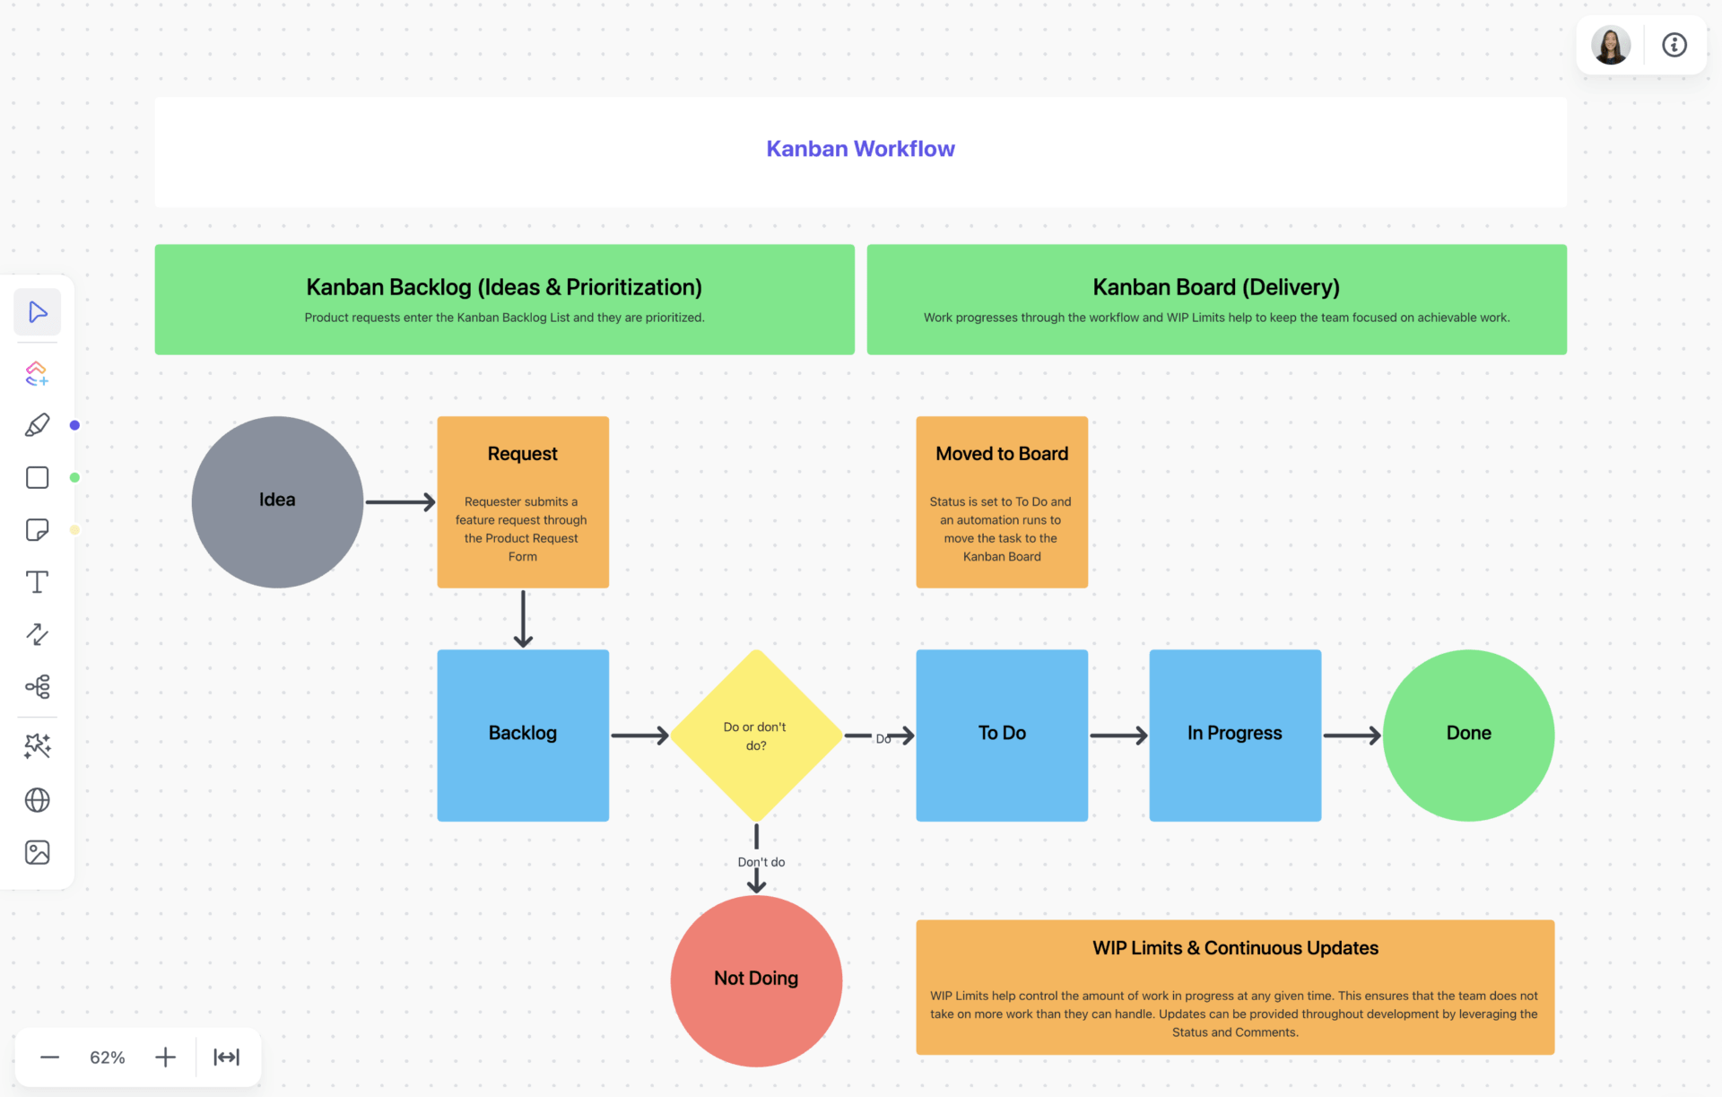Click the globe/web resource icon

click(x=39, y=798)
